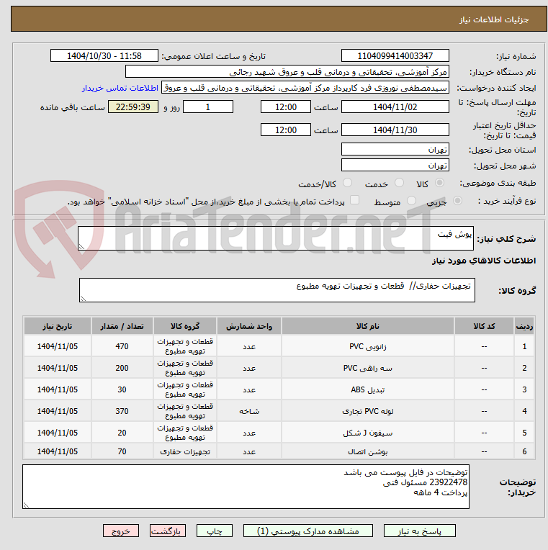
Task: Click the quantity 370 cell
Action: 122,411
